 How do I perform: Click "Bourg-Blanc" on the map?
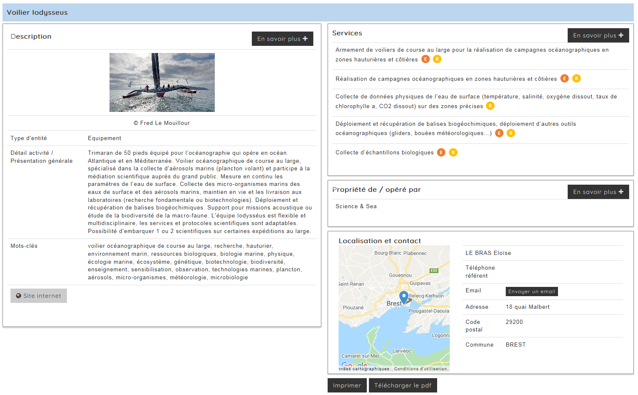click(x=388, y=253)
